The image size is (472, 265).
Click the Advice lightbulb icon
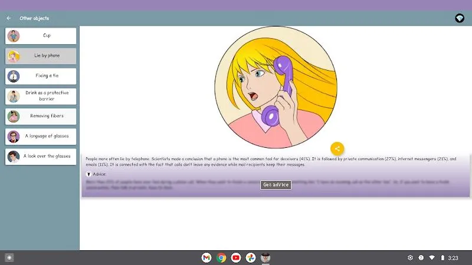tap(89, 174)
